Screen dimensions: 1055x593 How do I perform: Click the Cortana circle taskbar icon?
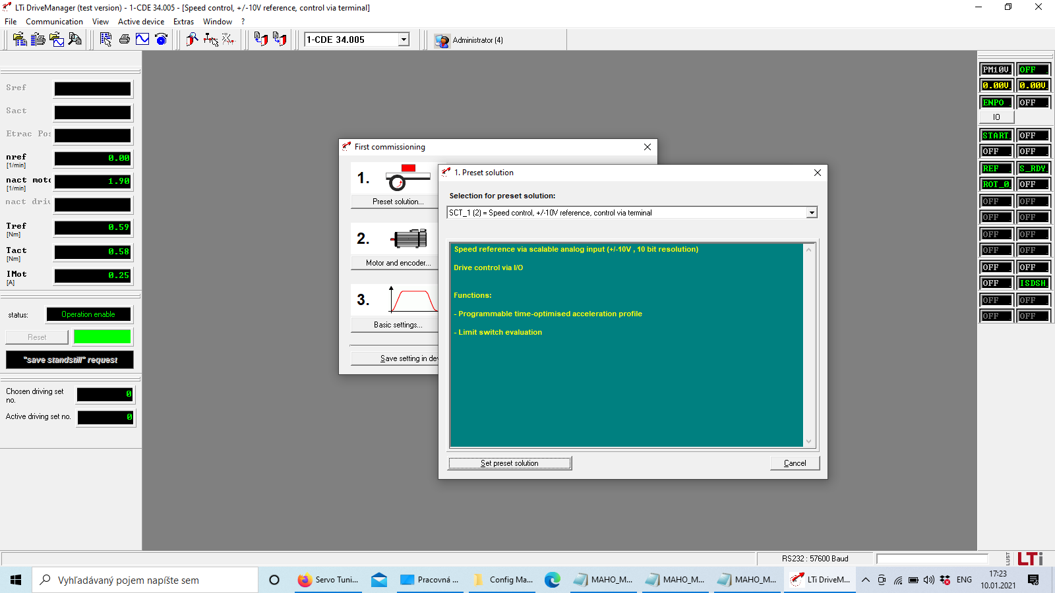point(274,580)
